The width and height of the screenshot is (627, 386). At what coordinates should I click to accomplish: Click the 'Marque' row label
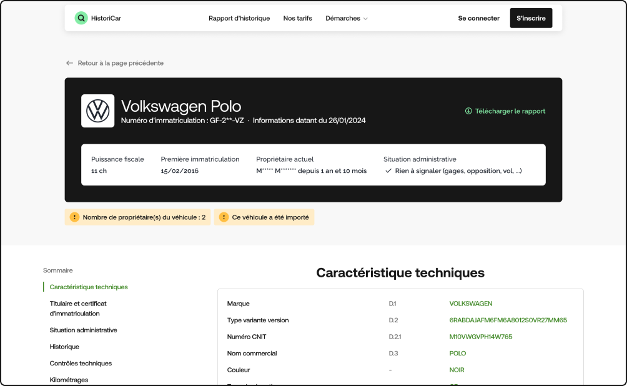(x=239, y=304)
